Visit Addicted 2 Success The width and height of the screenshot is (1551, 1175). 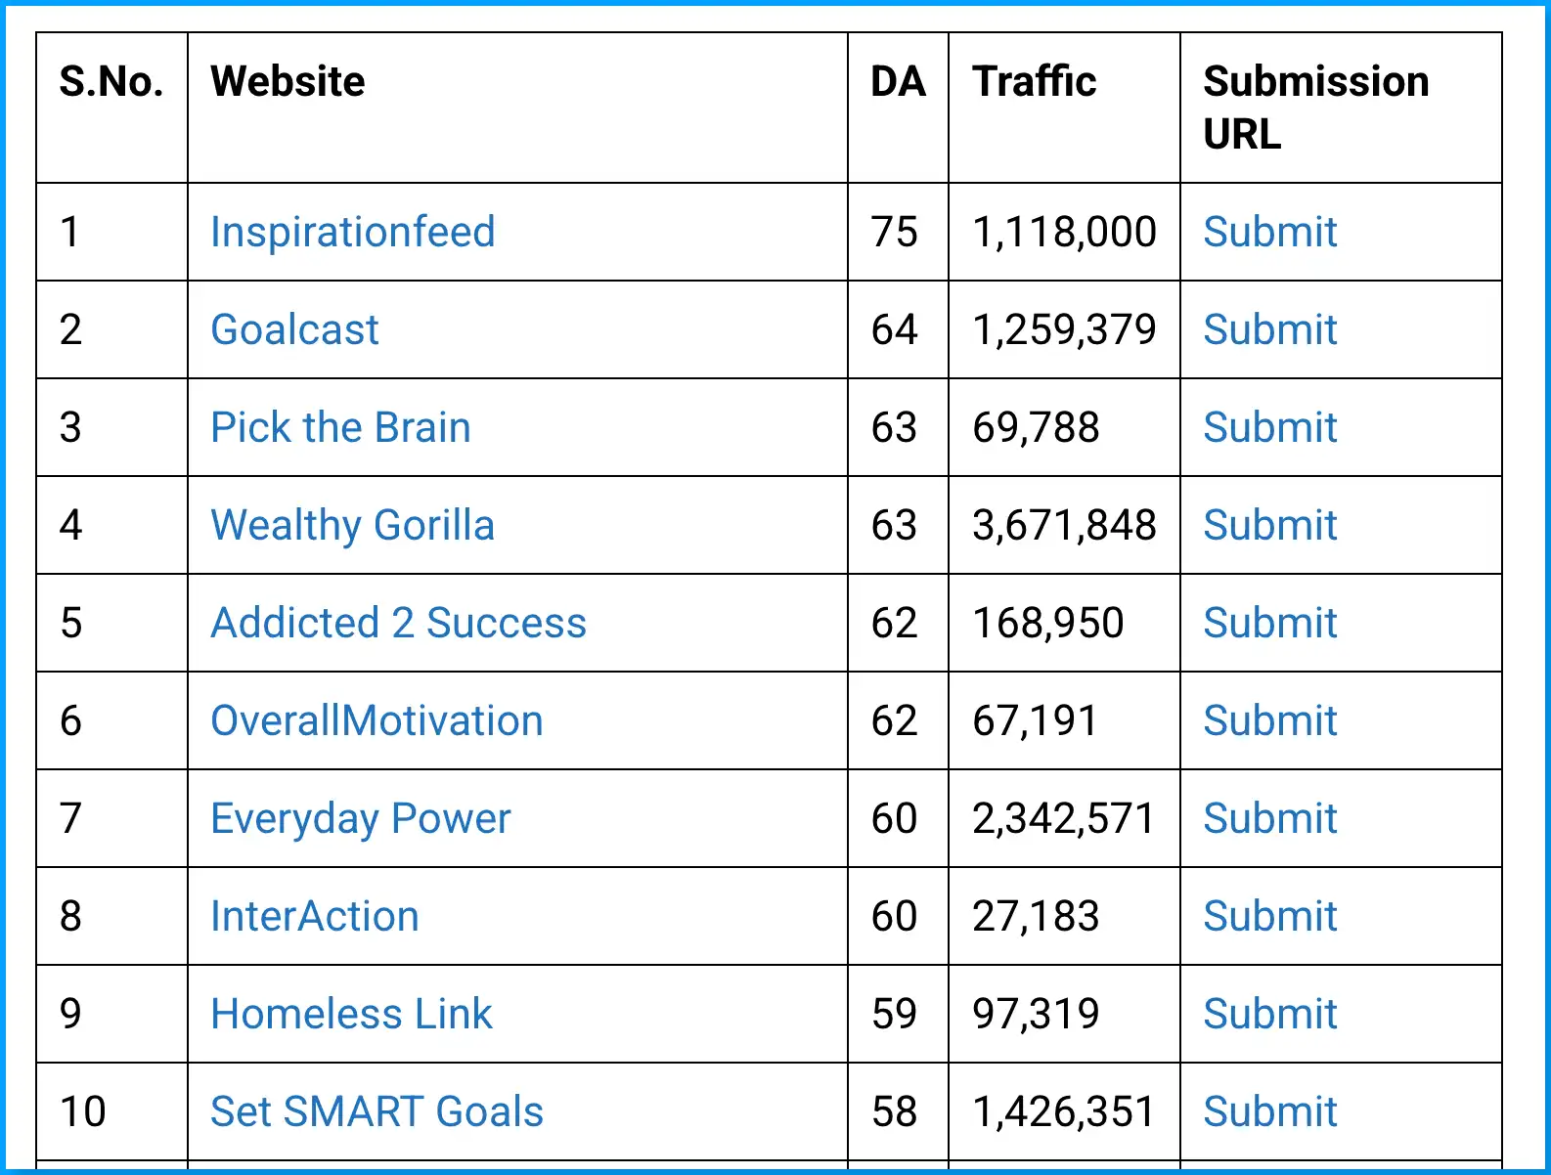tap(398, 623)
